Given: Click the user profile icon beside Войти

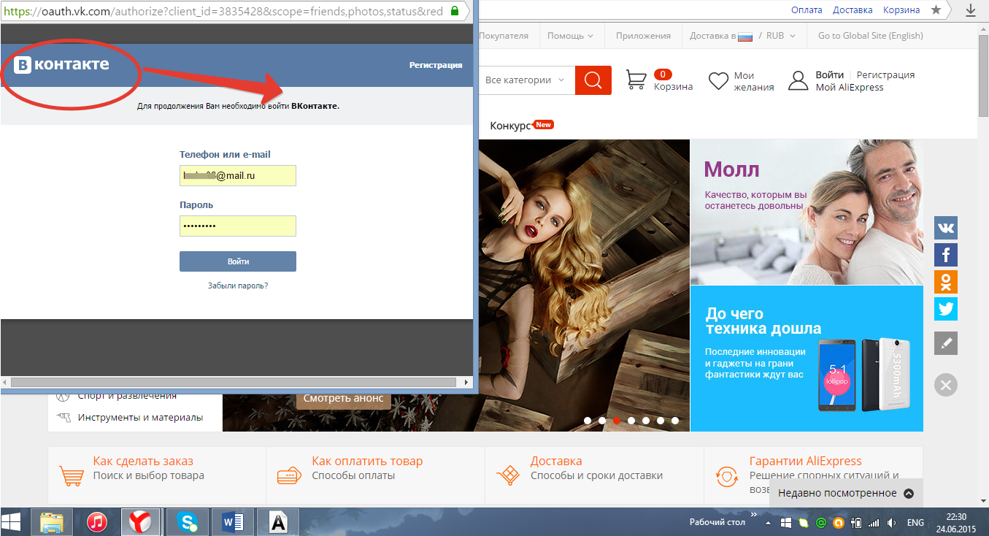Looking at the screenshot, I should 798,80.
